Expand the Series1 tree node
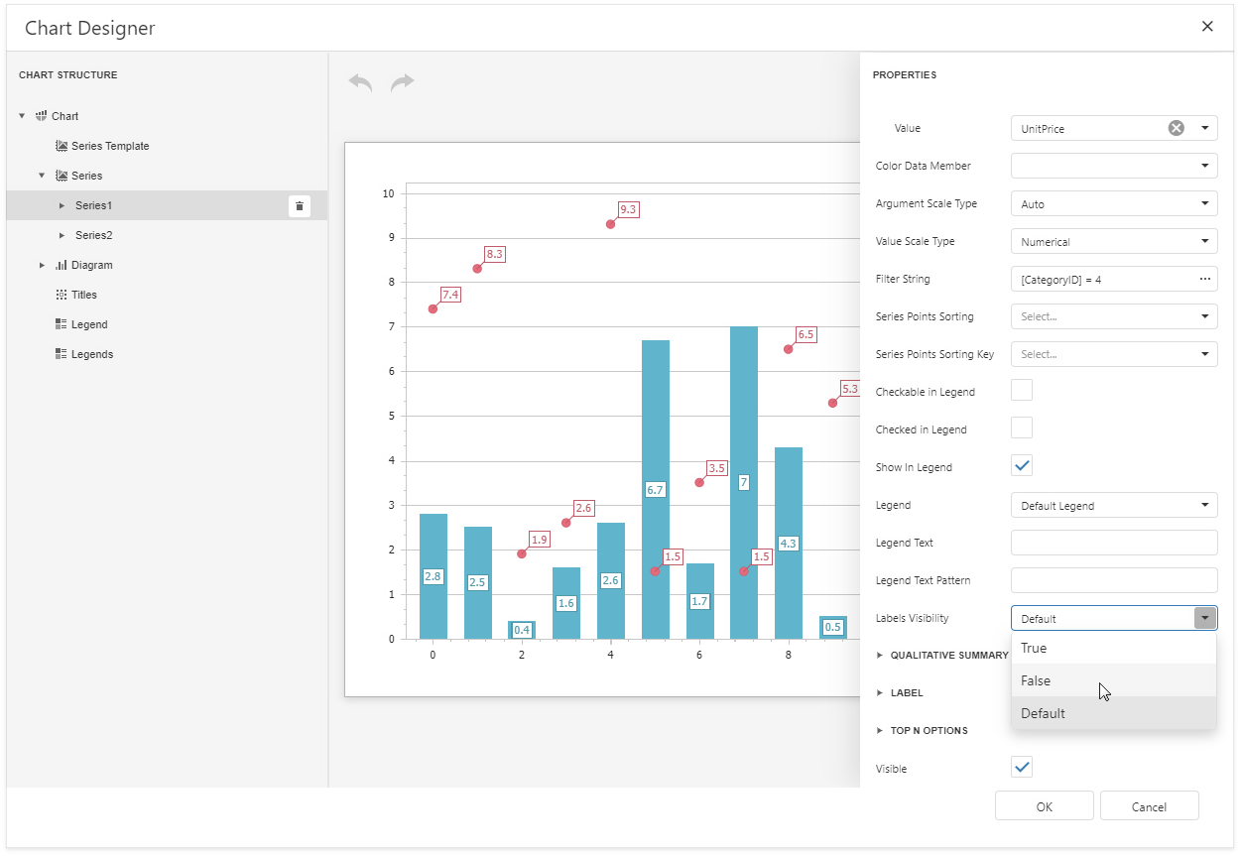Image resolution: width=1240 pixels, height=856 pixels. tap(61, 205)
